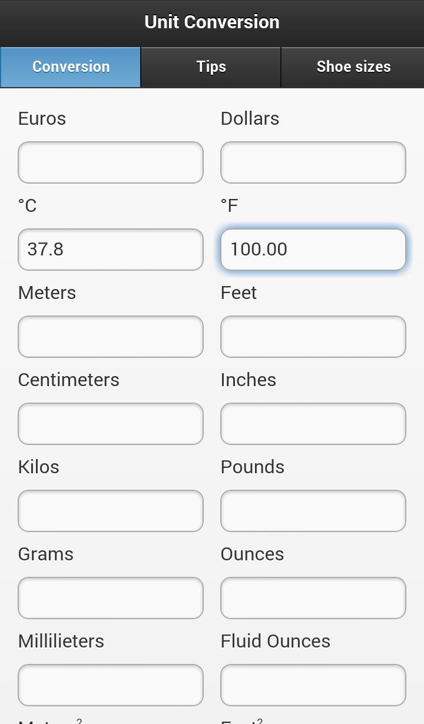Click the °F field showing 100.00
424x724 pixels.
coord(313,250)
